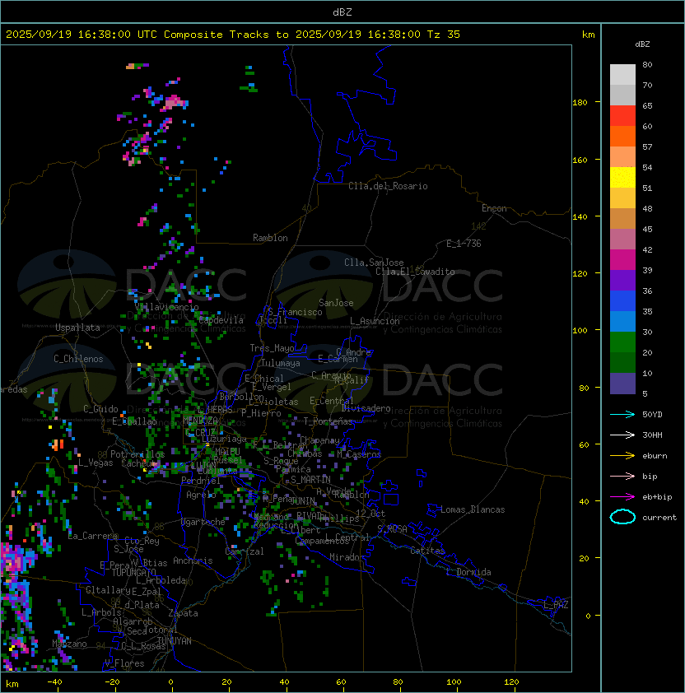Click the 'eb+bip' legend label
The image size is (685, 693).
coord(657,497)
